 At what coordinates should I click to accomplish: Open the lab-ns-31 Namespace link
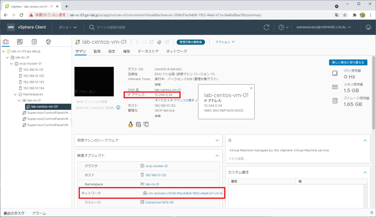point(152,184)
